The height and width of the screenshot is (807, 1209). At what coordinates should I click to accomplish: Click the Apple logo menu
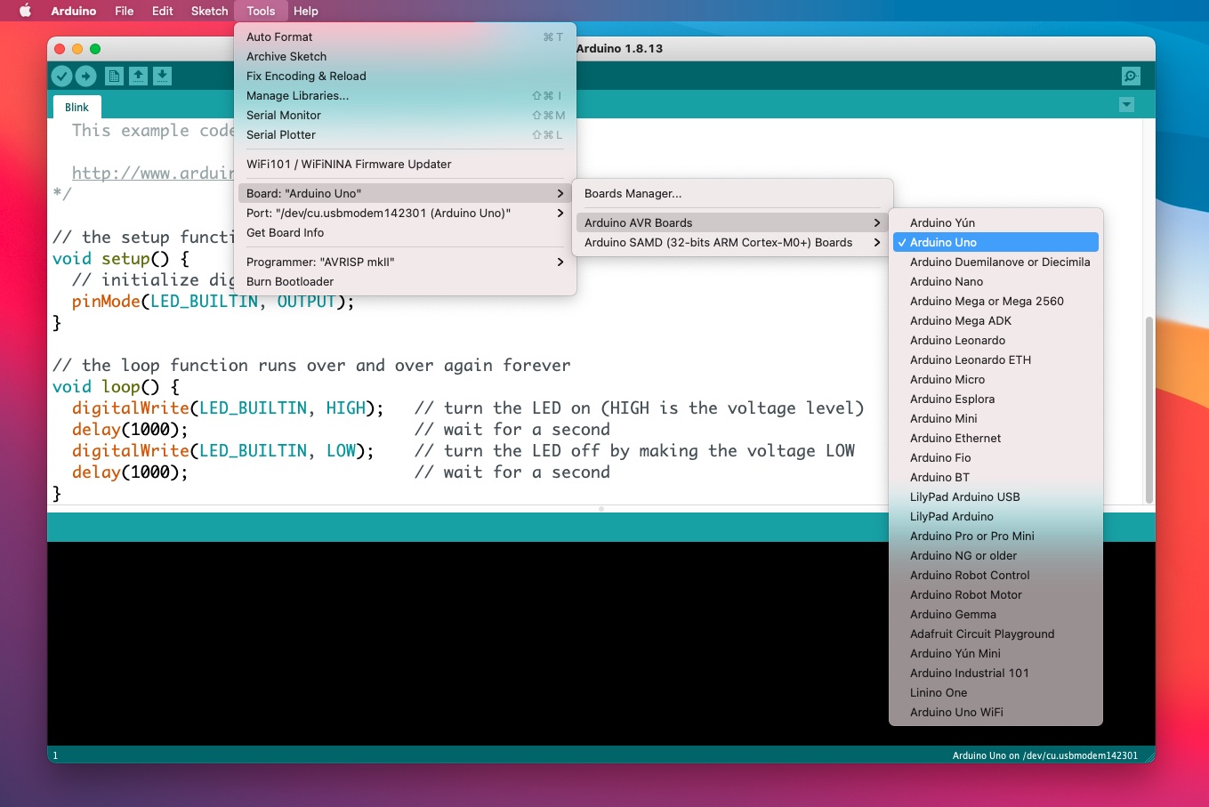tap(25, 11)
